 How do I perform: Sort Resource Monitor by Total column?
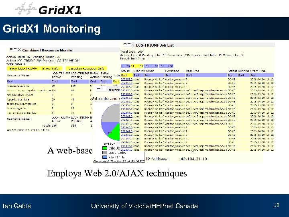pos(116,81)
